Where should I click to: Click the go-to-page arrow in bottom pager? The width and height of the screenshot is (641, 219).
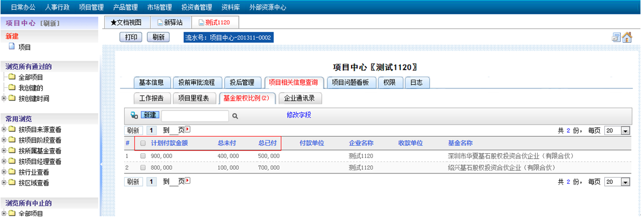point(188,181)
